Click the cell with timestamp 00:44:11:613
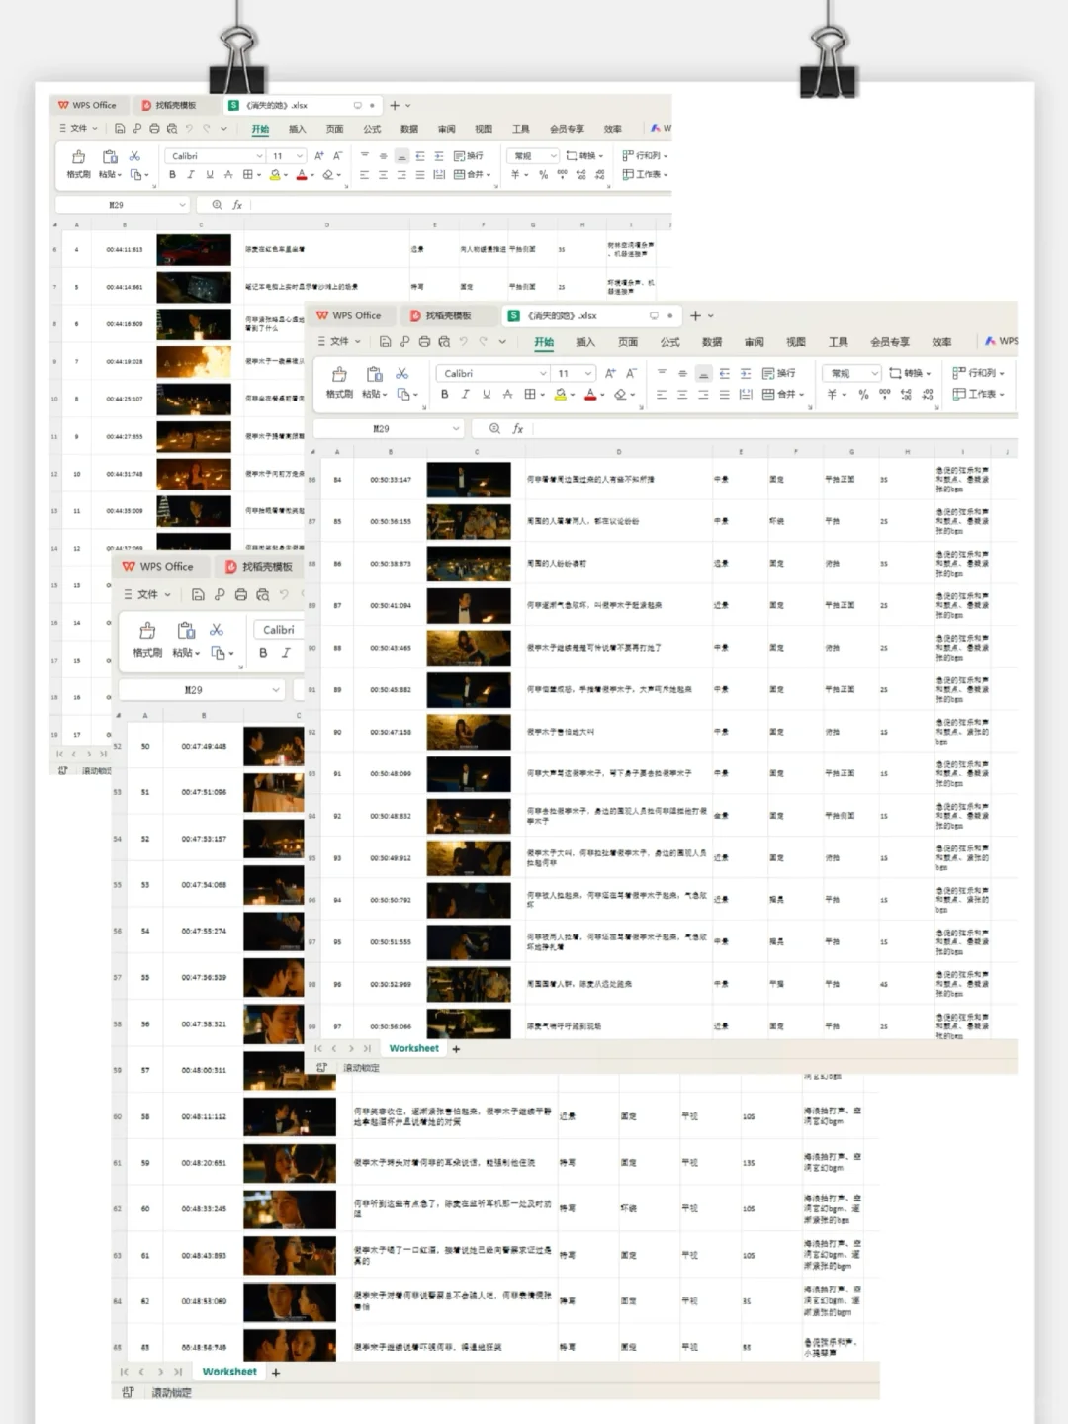Viewport: 1068px width, 1424px height. (125, 250)
